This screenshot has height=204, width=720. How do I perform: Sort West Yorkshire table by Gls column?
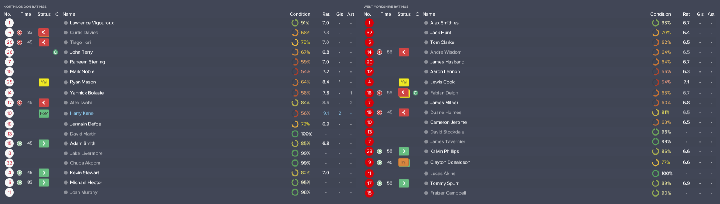[x=700, y=14]
